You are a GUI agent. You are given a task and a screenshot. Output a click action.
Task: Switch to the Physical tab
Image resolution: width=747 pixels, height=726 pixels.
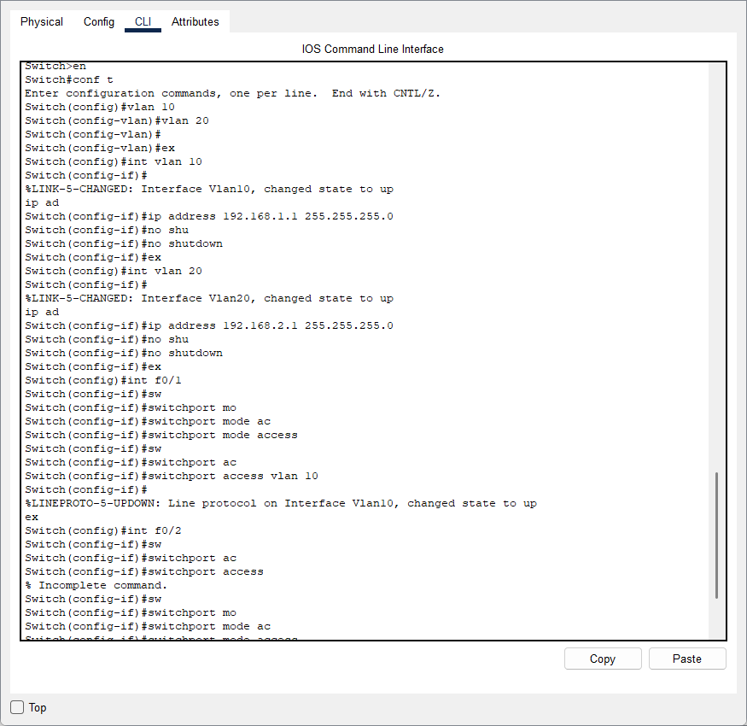(42, 22)
